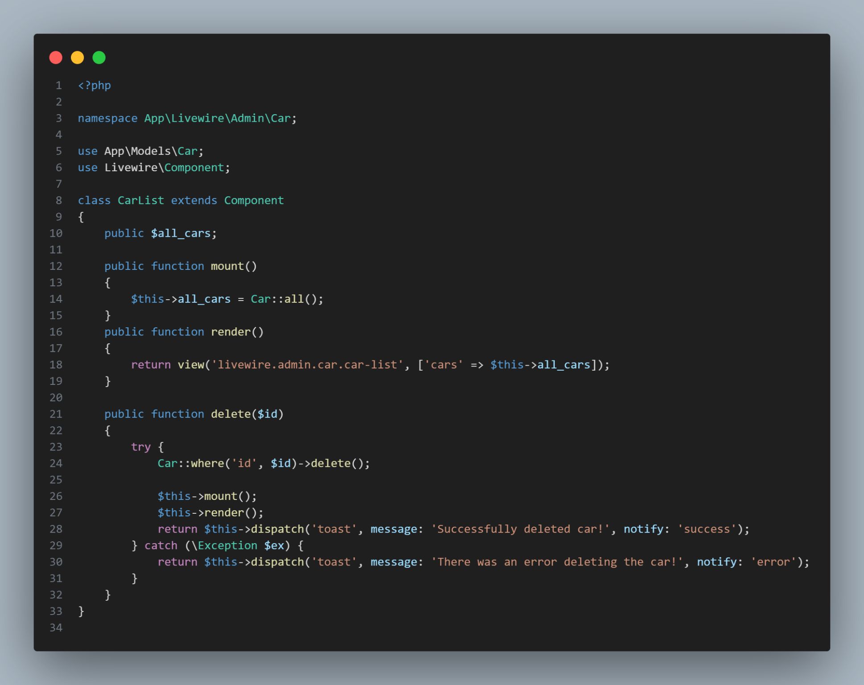Click the red close dot
Image resolution: width=864 pixels, height=685 pixels.
tap(56, 58)
